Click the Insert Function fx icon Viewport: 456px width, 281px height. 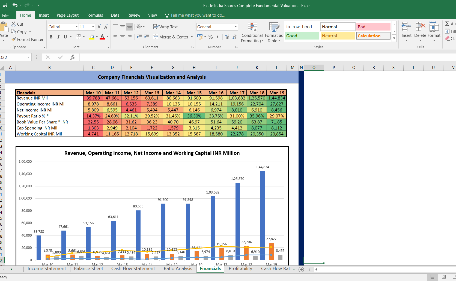[72, 57]
